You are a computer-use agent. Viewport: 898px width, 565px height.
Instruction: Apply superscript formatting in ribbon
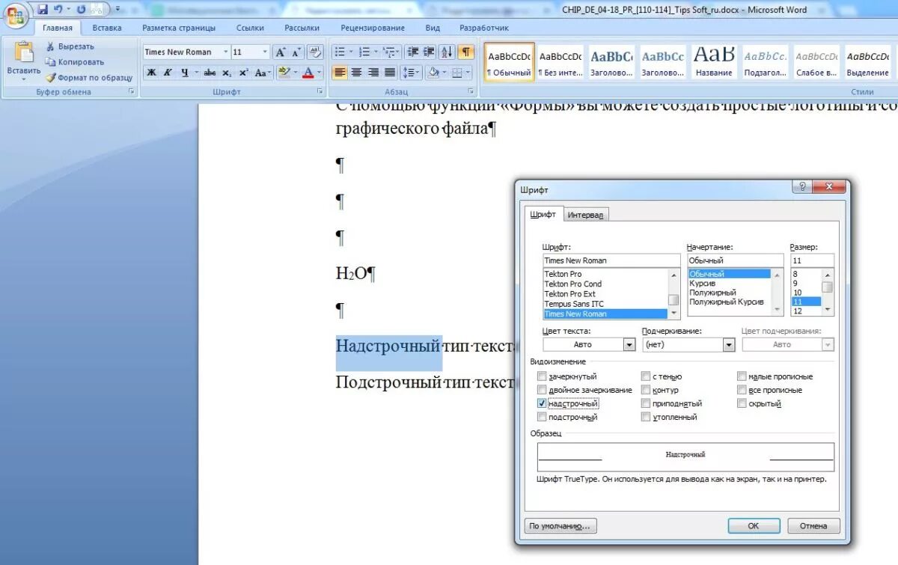click(x=243, y=73)
